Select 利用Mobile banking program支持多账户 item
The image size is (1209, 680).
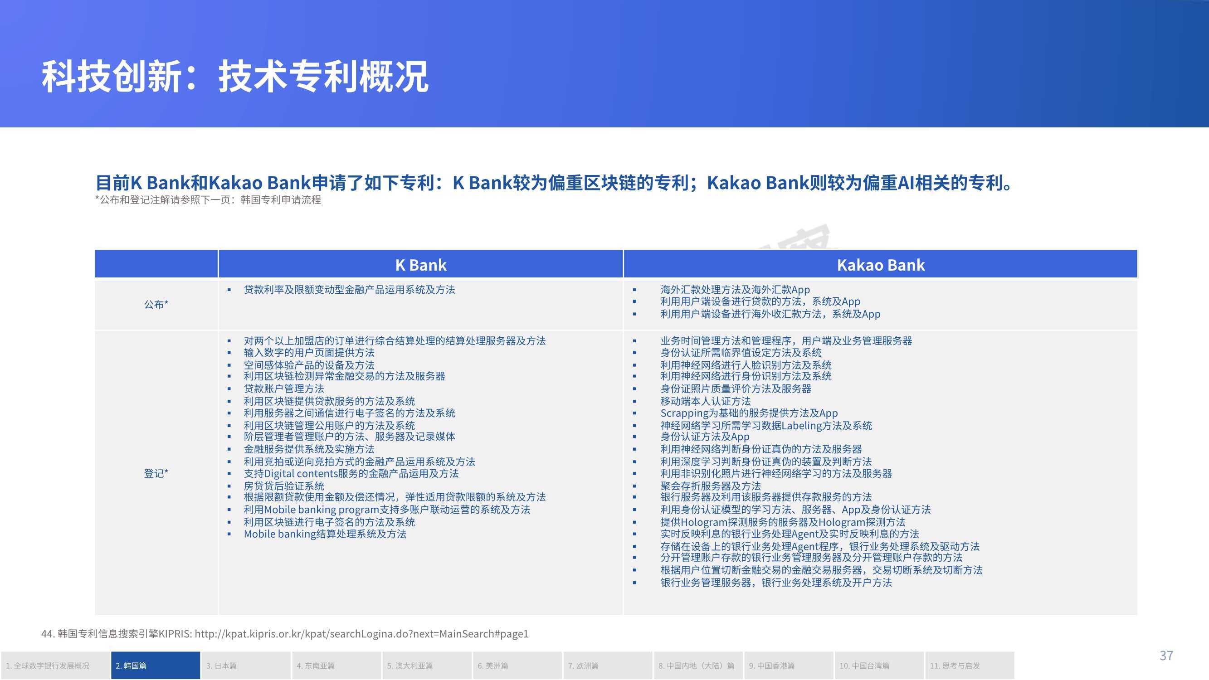point(387,510)
